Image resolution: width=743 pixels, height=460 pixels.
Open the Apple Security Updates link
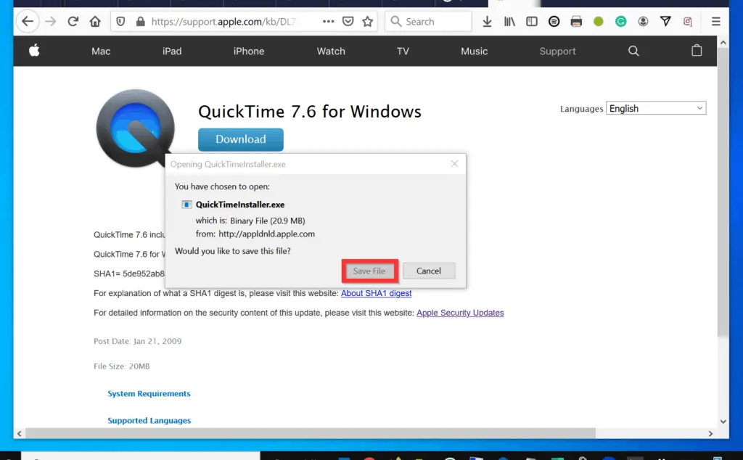click(x=460, y=313)
